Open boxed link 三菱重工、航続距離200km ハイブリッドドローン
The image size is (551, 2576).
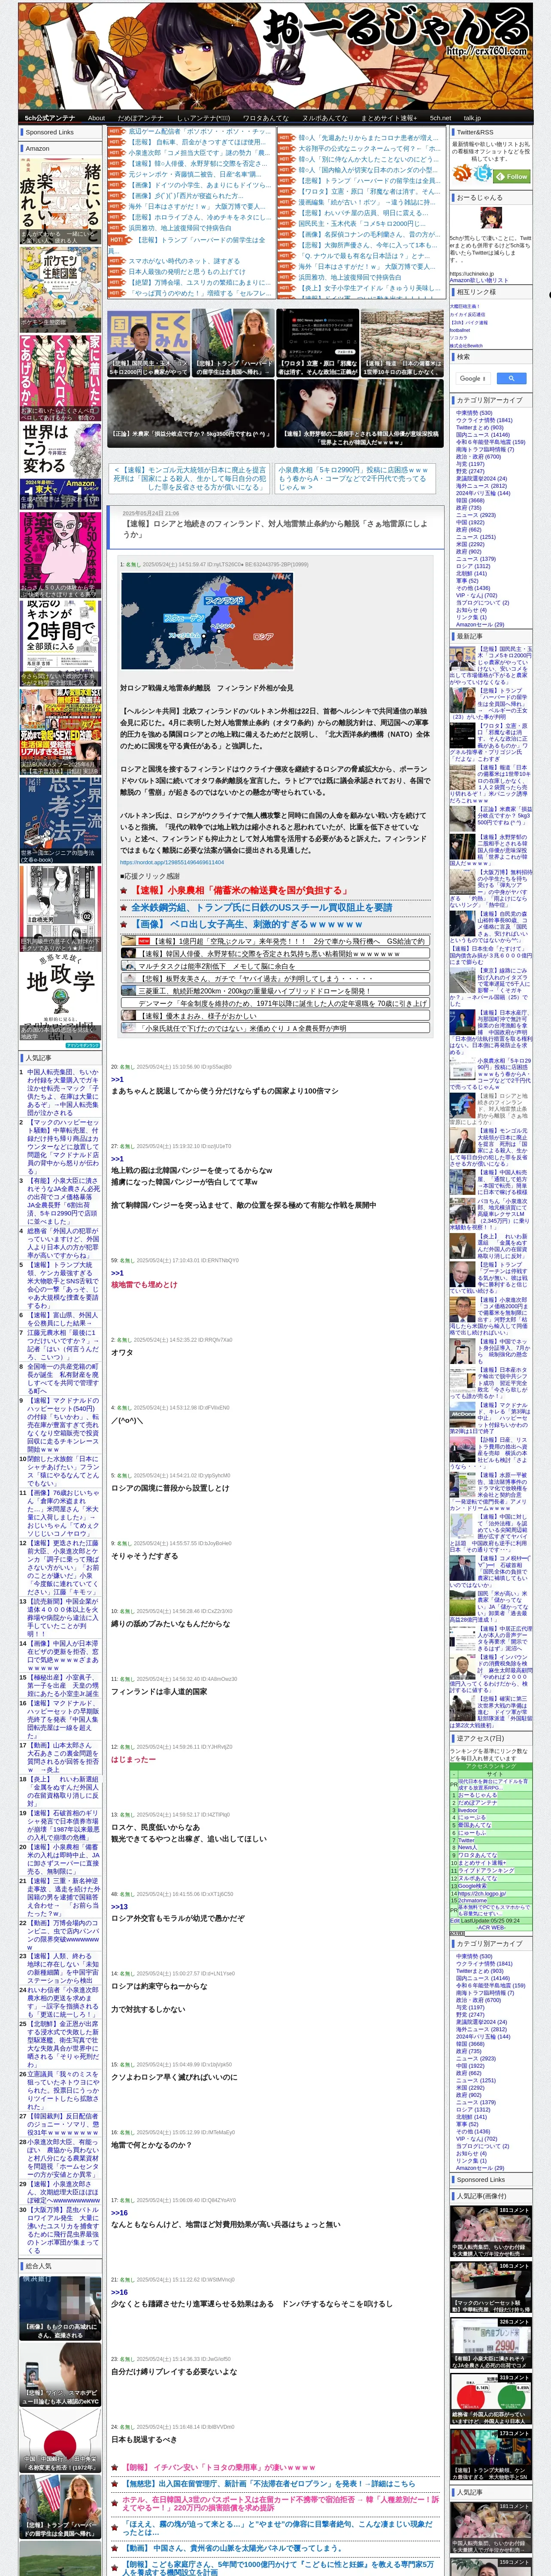pos(274,991)
